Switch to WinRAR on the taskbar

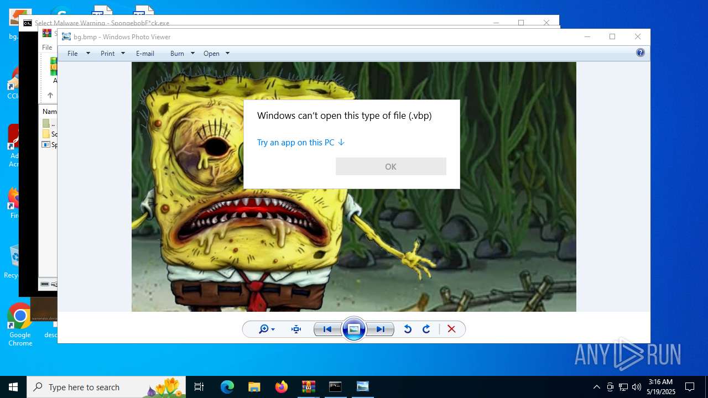click(308, 387)
